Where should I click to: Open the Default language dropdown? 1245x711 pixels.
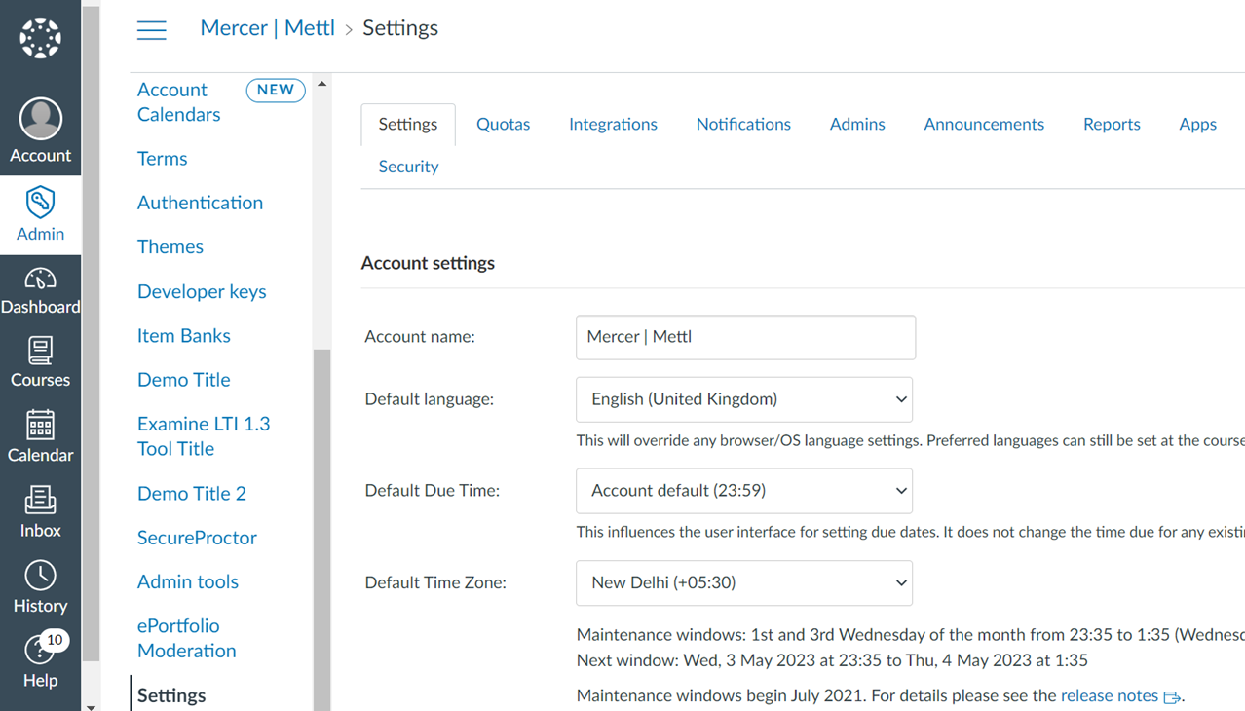(x=744, y=399)
